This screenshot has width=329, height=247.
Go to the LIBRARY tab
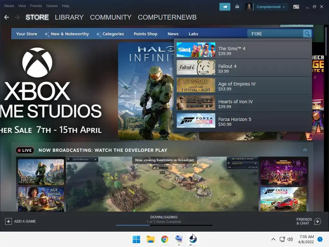coord(69,17)
